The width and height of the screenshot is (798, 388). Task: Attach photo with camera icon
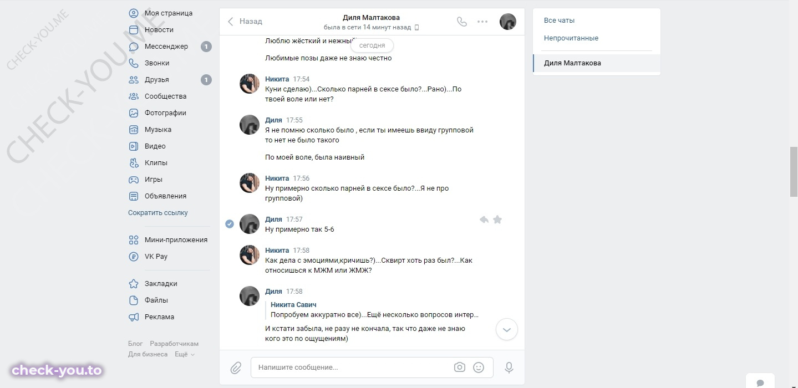[x=459, y=367]
